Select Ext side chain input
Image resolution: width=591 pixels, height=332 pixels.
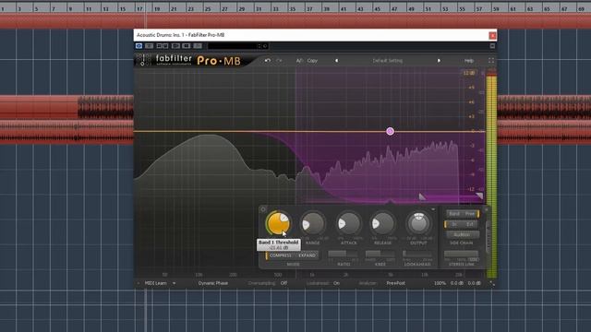click(x=470, y=224)
